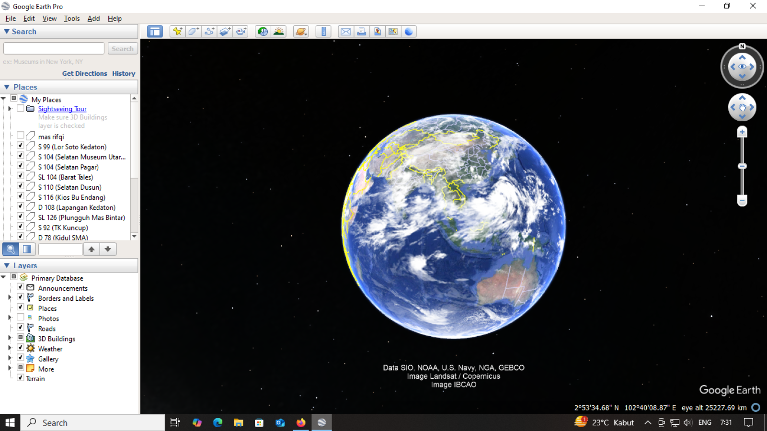The height and width of the screenshot is (431, 767).
Task: Record a tour with camera icon
Action: pyautogui.click(x=241, y=32)
